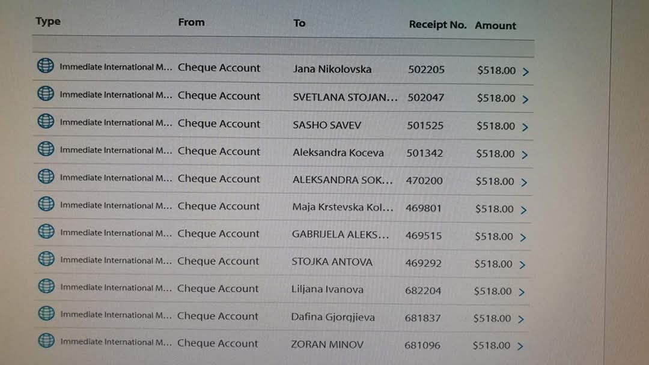Click the globe icon on receipt 470200's row
649x365 pixels.
pyautogui.click(x=46, y=176)
